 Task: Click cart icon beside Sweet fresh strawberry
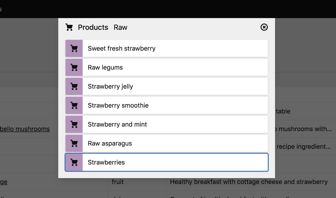coord(74,48)
